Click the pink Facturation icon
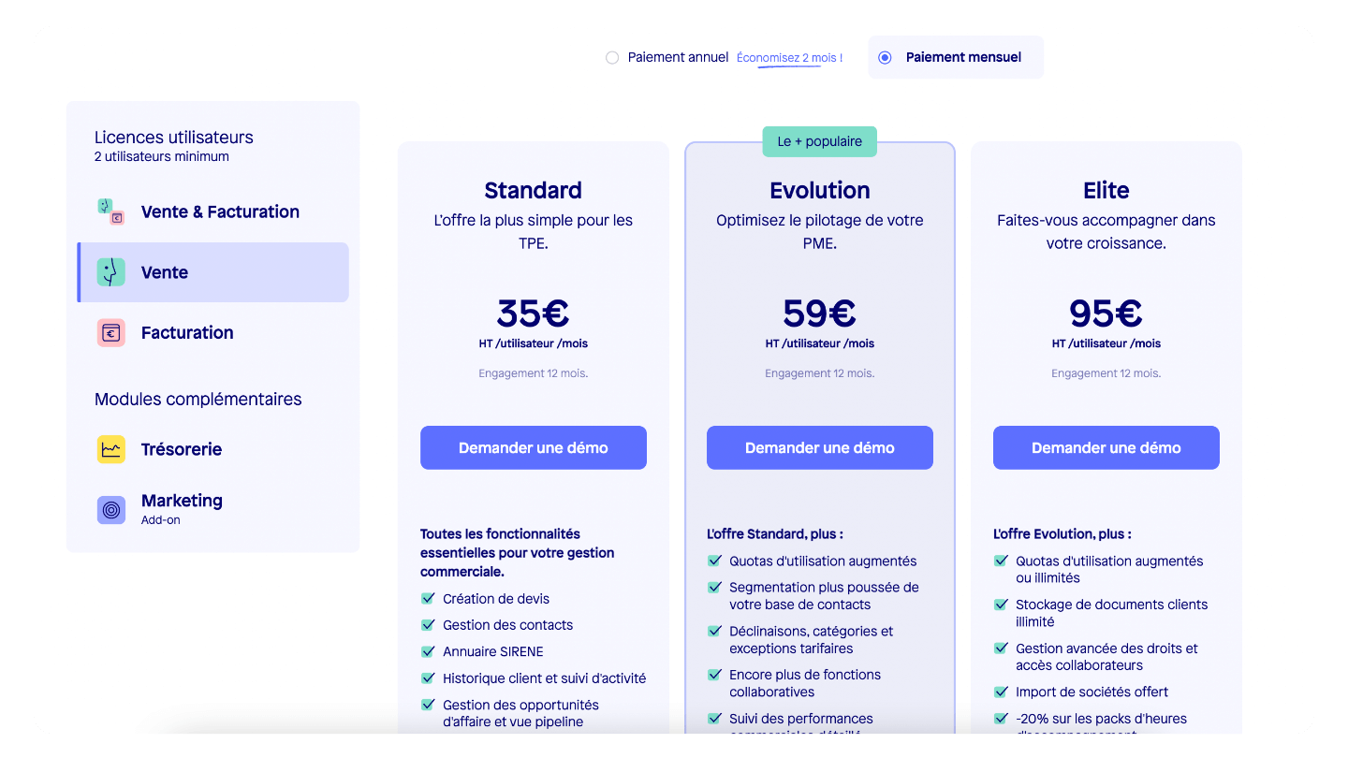1348x758 pixels. click(111, 332)
